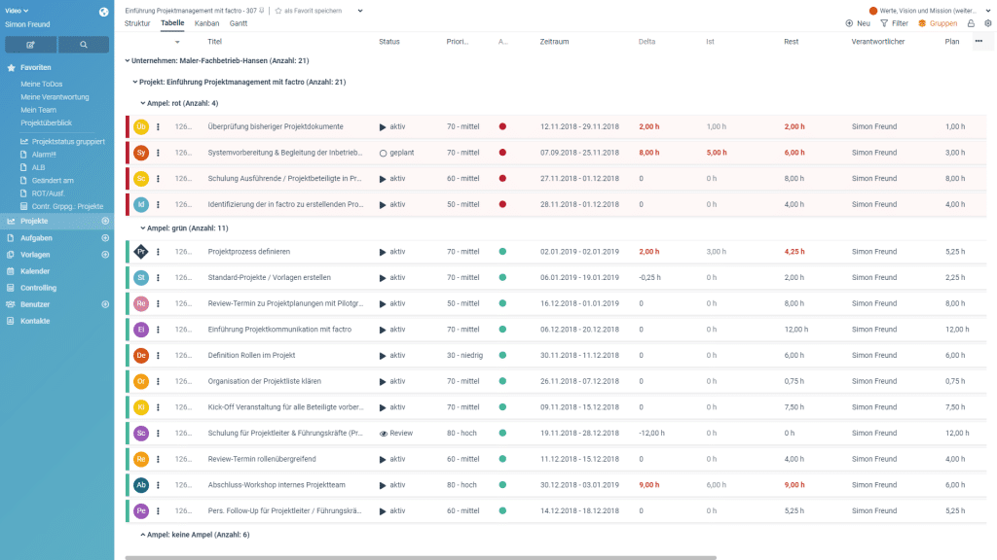This screenshot has width=997, height=560.
Task: Click green traffic light of Projektprozess definieren
Action: [x=502, y=252]
